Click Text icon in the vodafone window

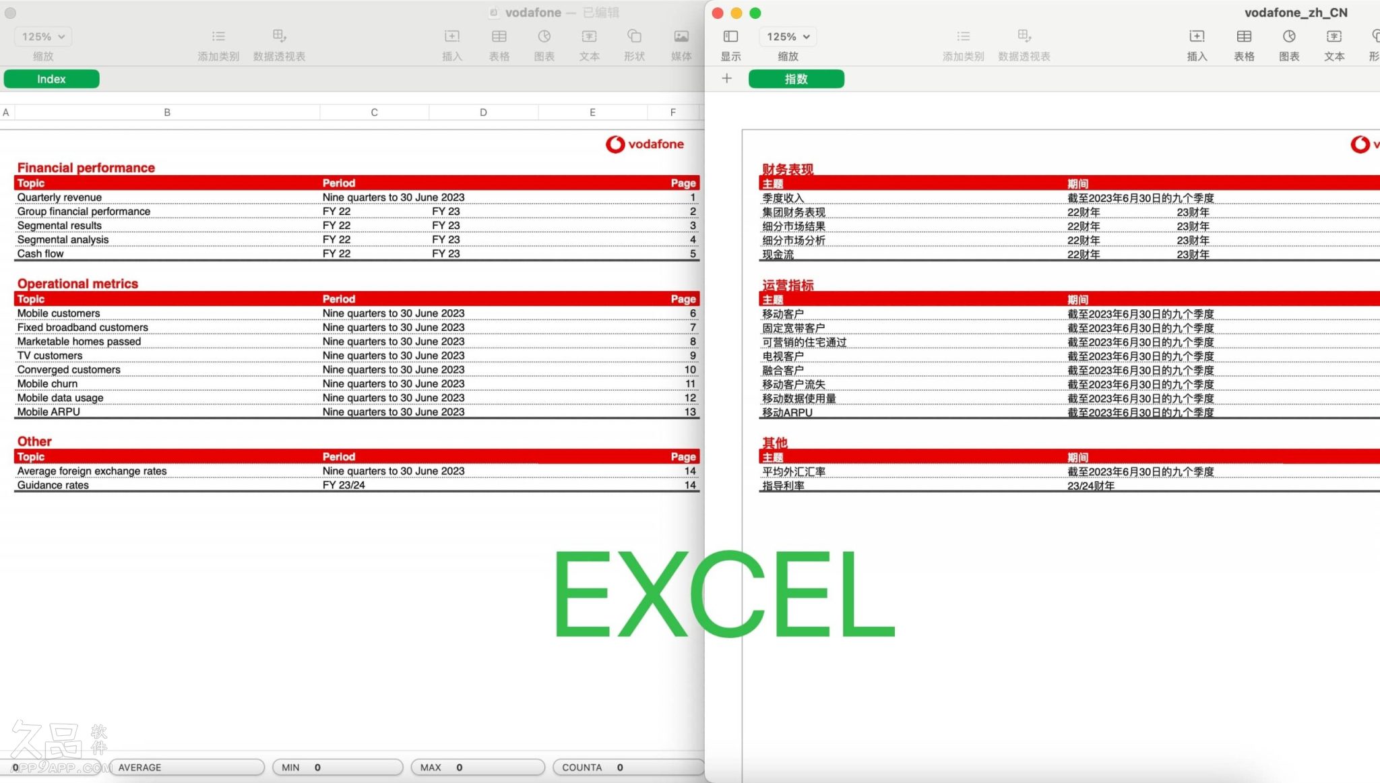590,36
